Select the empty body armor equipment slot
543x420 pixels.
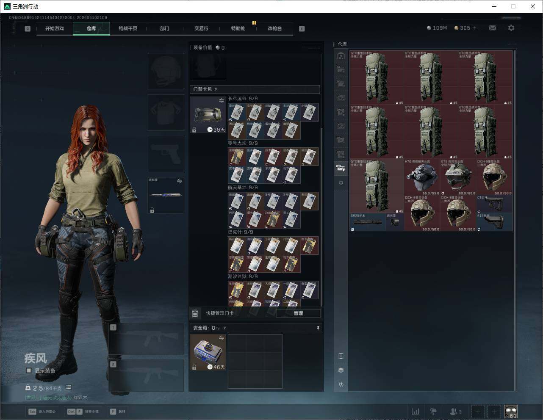(166, 112)
